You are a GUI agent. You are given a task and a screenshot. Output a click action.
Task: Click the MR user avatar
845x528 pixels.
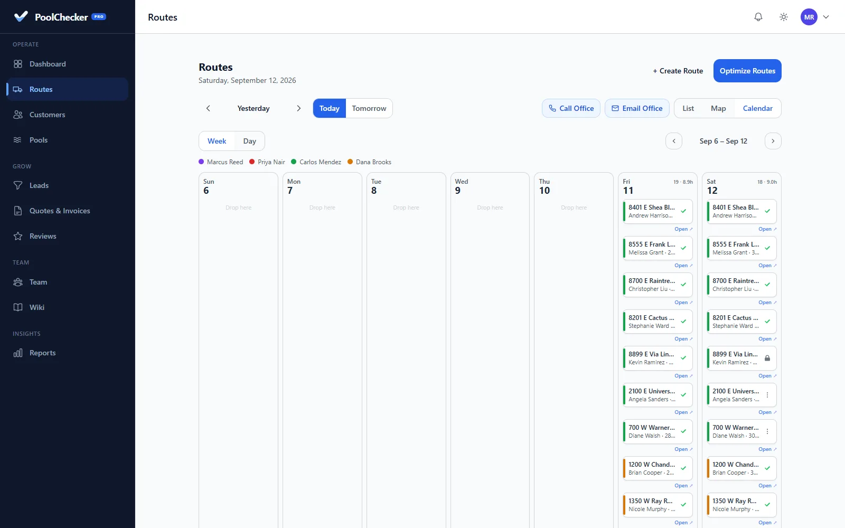tap(809, 17)
